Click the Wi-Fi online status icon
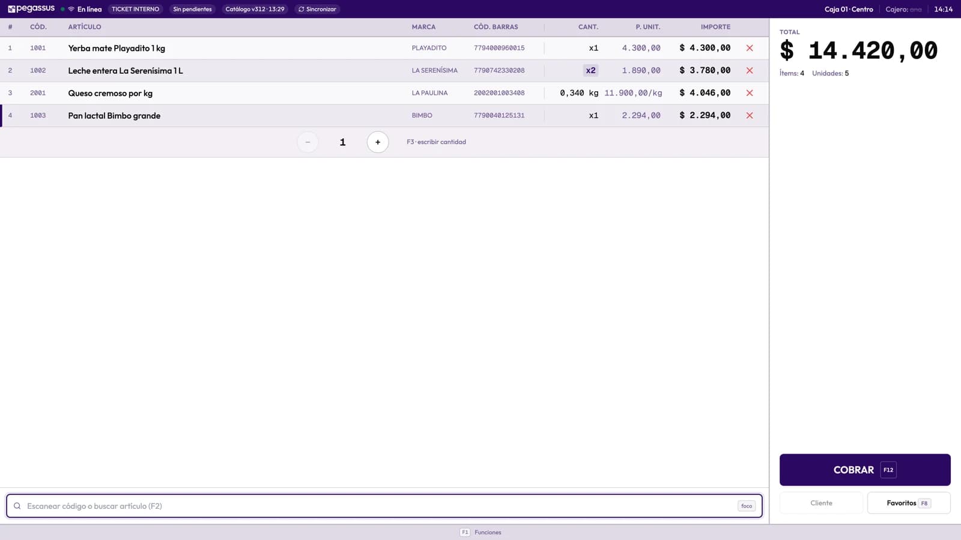Screen dimensions: 961x540 pyautogui.click(x=71, y=9)
